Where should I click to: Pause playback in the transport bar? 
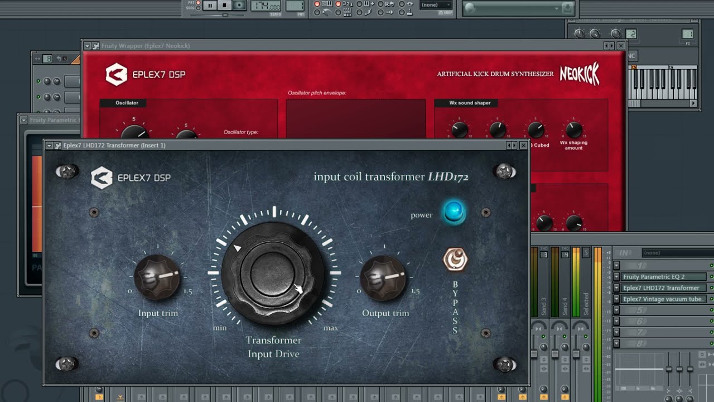(x=210, y=5)
